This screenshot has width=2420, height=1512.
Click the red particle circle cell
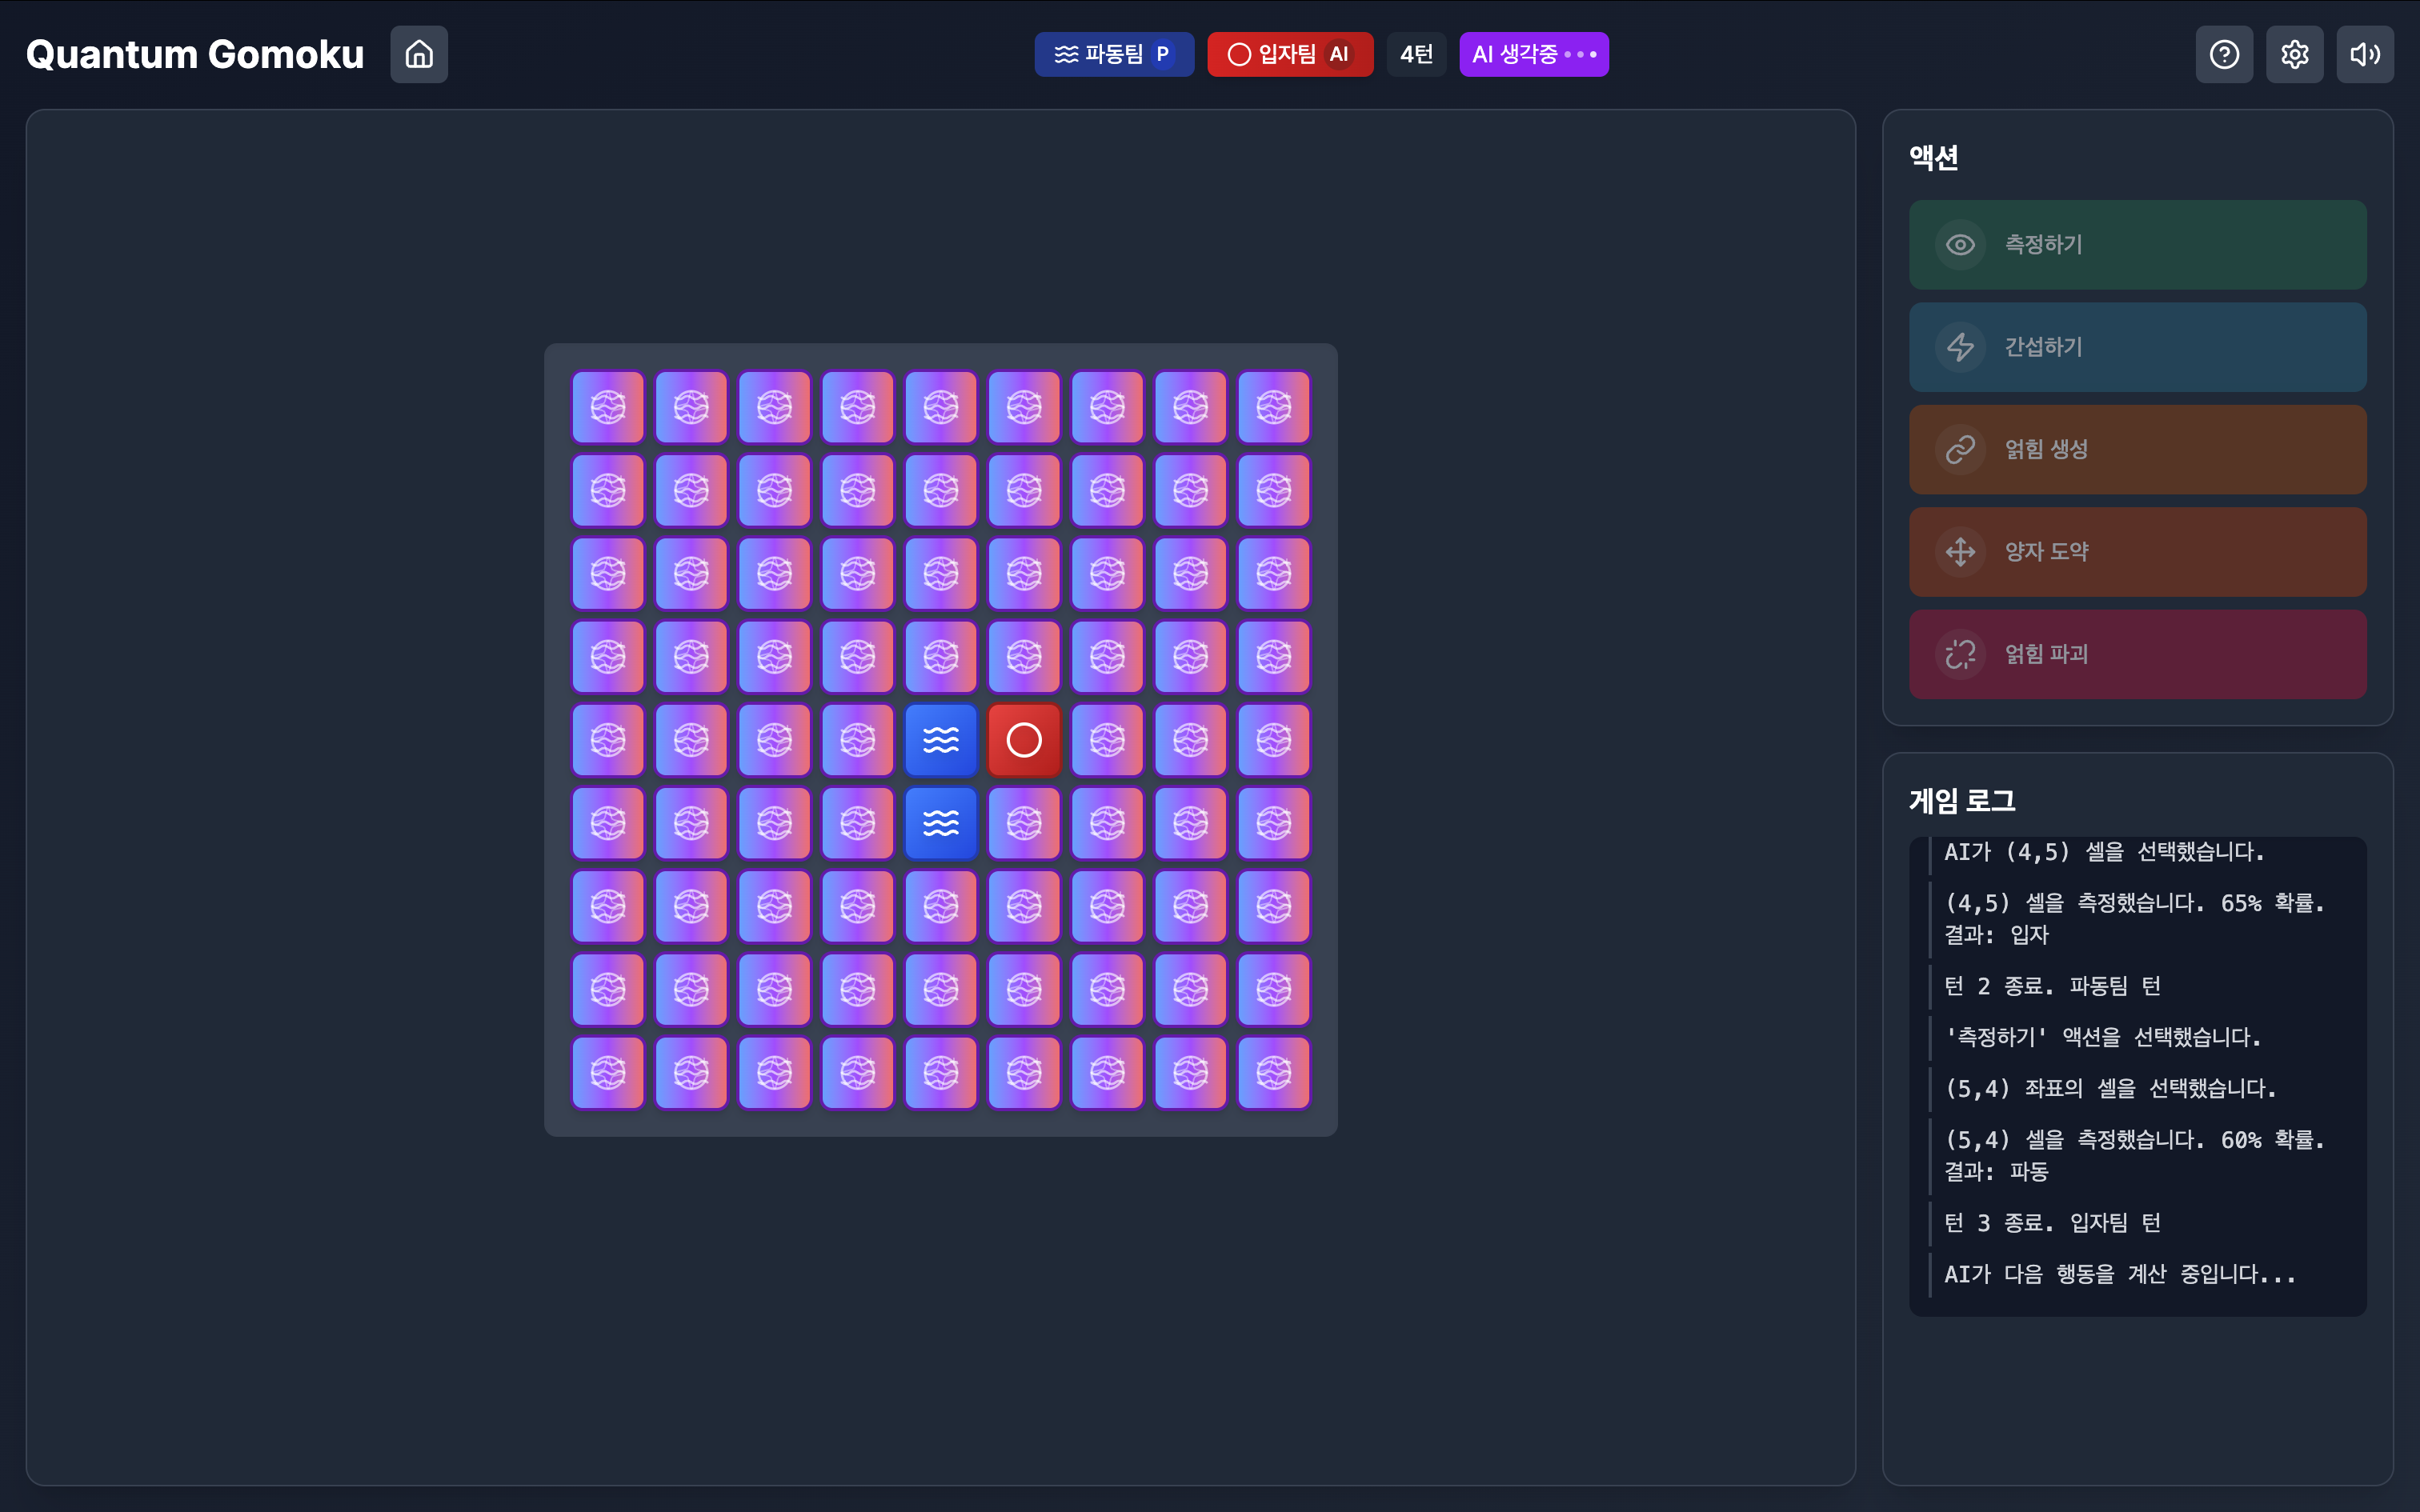click(x=1024, y=740)
